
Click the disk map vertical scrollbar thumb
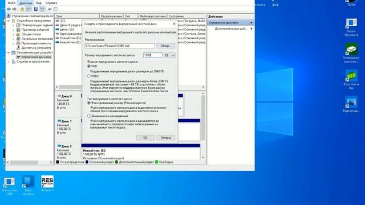pyautogui.click(x=203, y=118)
